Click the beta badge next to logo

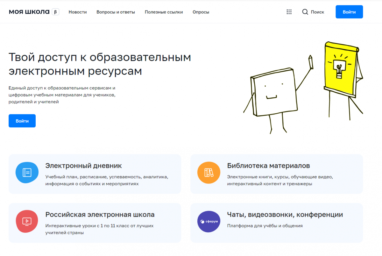click(55, 12)
